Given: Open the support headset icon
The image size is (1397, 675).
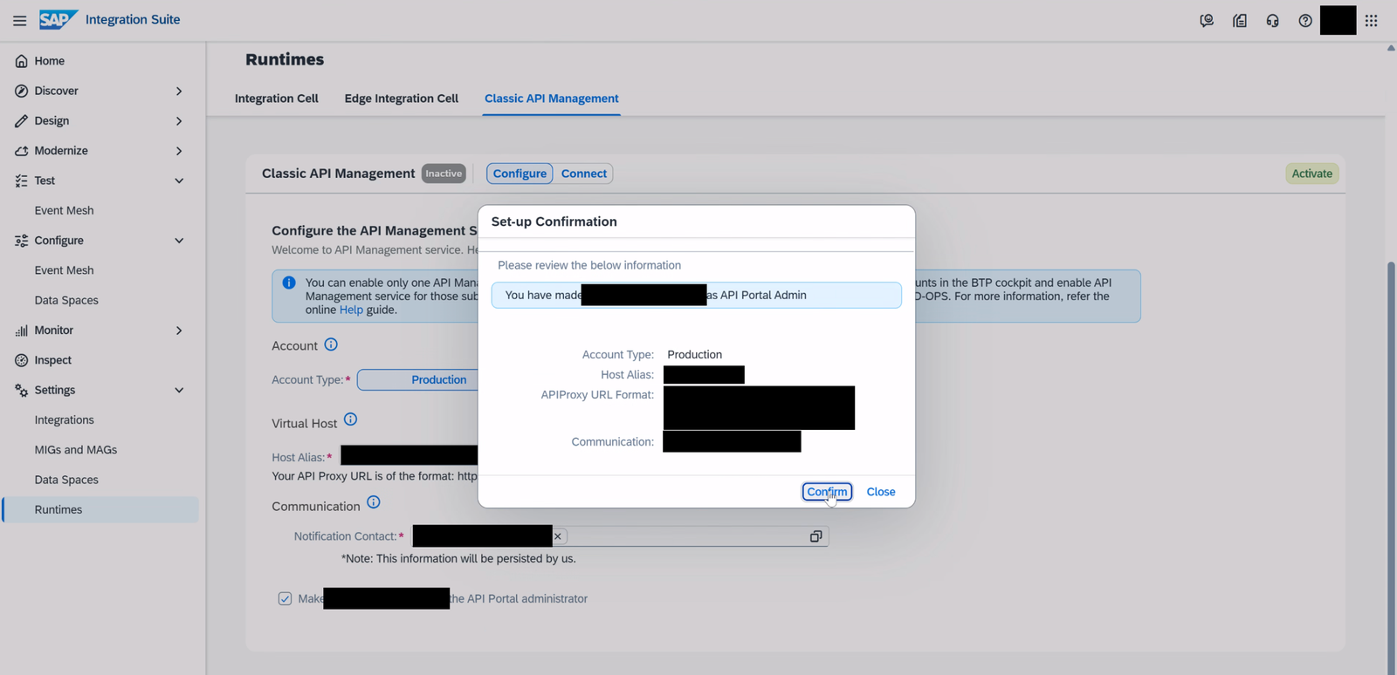Looking at the screenshot, I should (x=1272, y=20).
